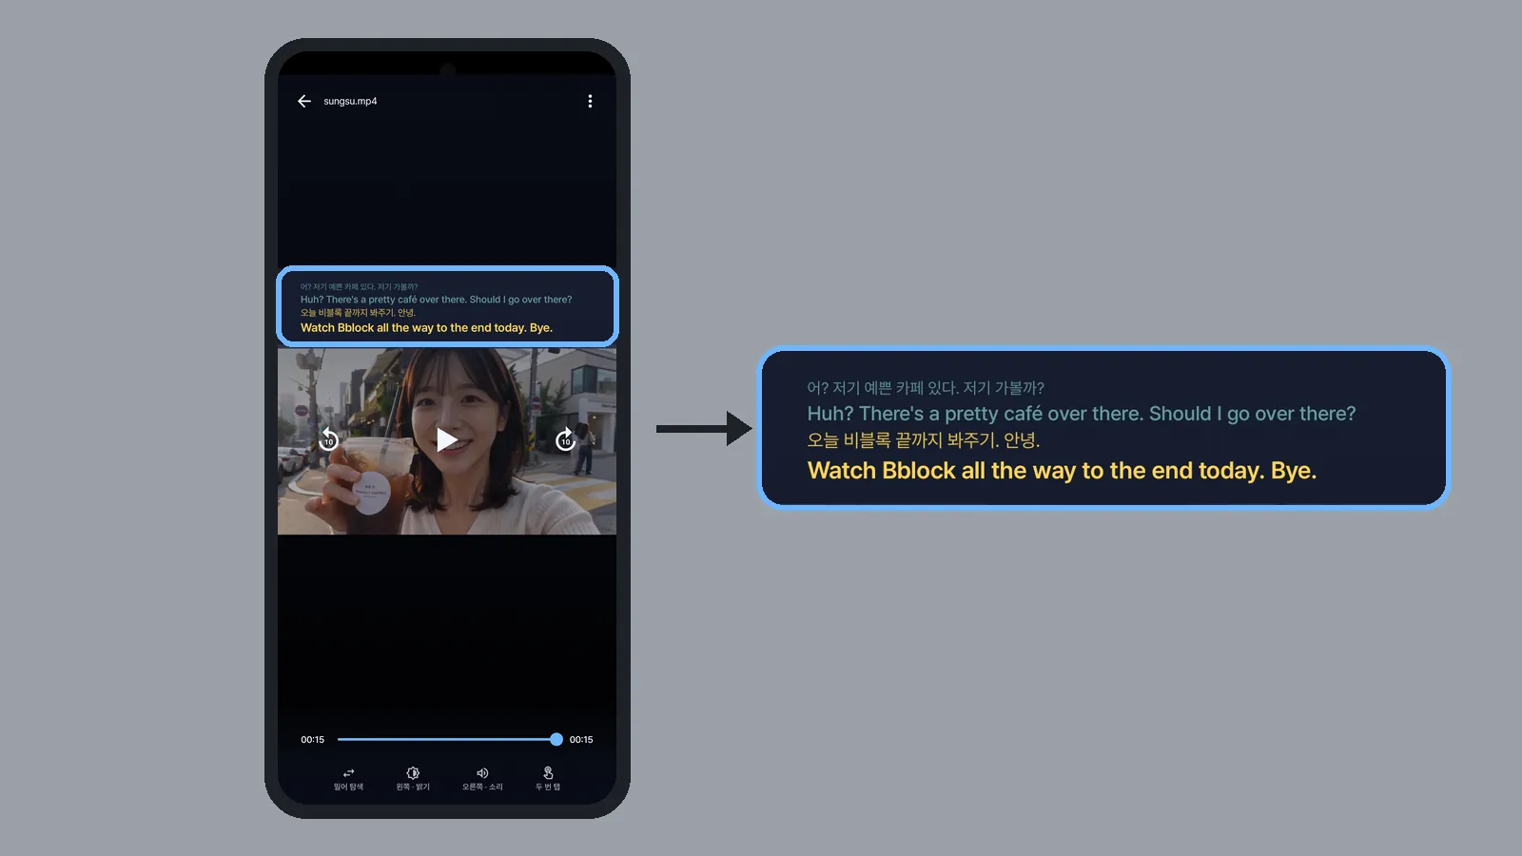1522x856 pixels.
Task: Click the playback progress slider handle
Action: [556, 739]
